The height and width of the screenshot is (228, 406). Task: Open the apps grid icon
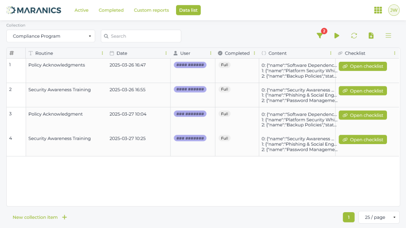point(378,10)
